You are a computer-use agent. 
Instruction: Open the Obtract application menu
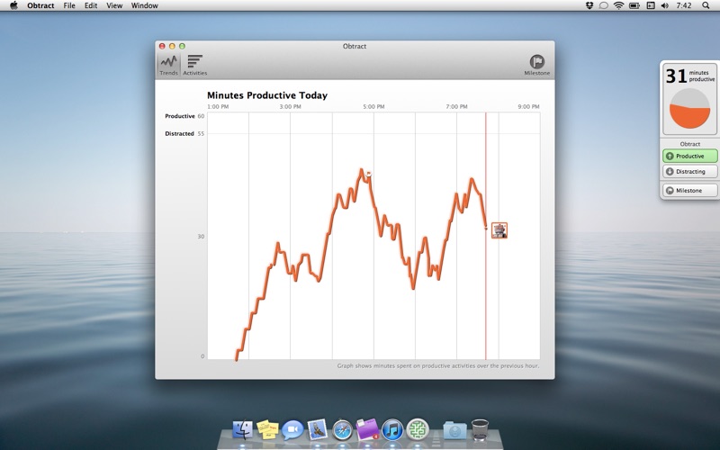(x=40, y=5)
